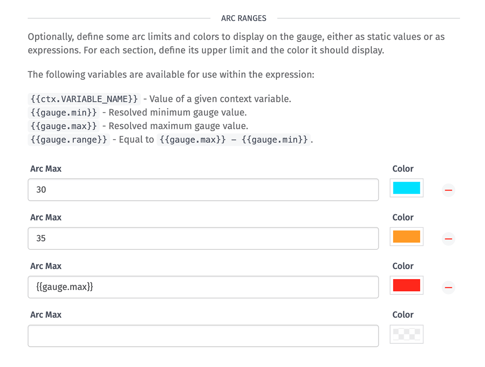The image size is (485, 367).
Task: Click the {{gauge.max}} snippet beside 'Resolved maximum'
Action: point(64,126)
